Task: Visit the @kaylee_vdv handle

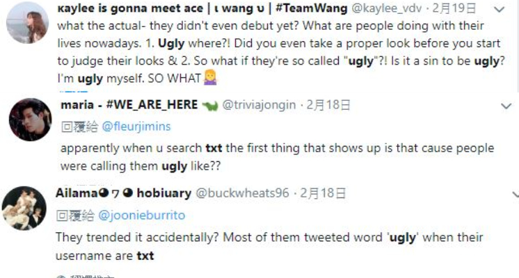Action: (386, 8)
